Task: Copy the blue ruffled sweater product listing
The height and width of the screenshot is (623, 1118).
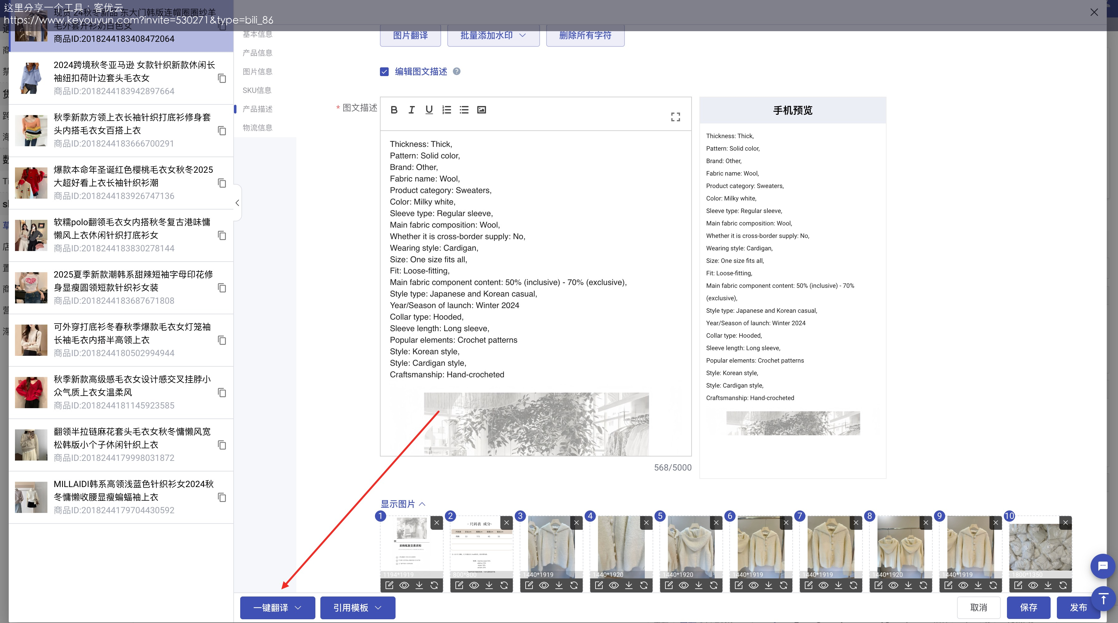Action: click(x=222, y=78)
